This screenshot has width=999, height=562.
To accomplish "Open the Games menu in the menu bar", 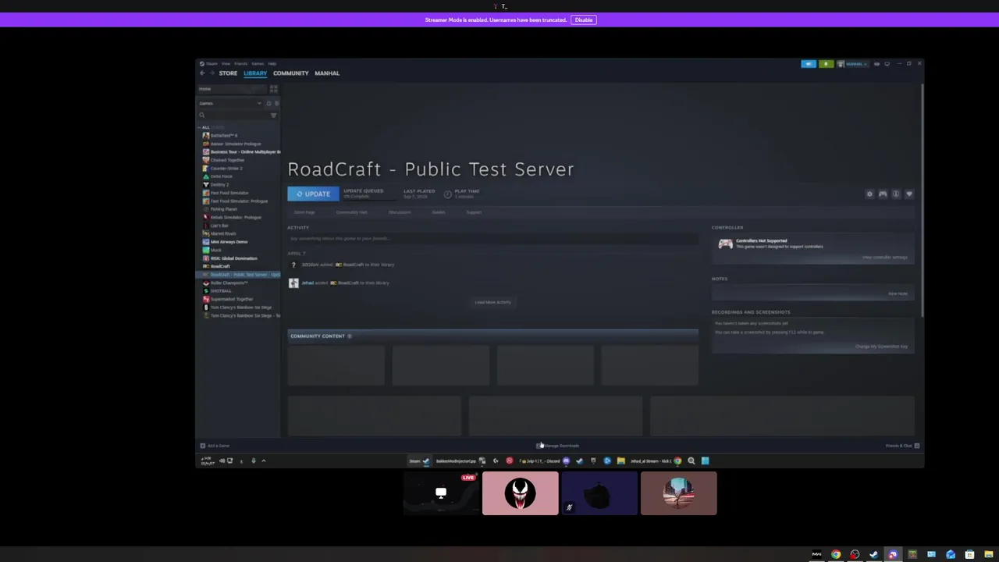I will click(x=258, y=64).
